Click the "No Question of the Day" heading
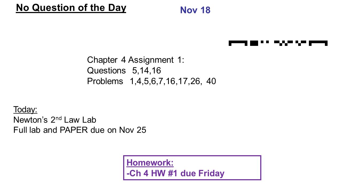 coord(71,8)
